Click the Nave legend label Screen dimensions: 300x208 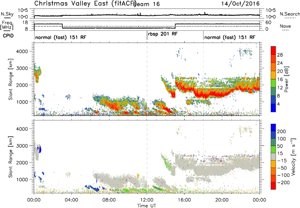pyautogui.click(x=285, y=26)
